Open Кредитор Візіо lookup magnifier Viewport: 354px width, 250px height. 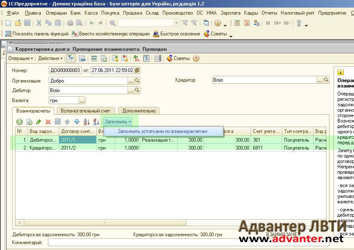pos(326,80)
